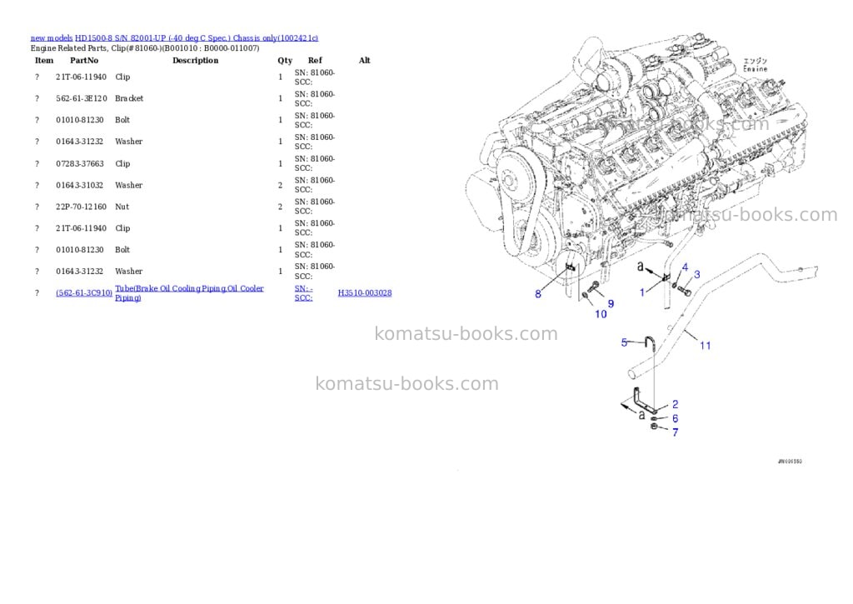The height and width of the screenshot is (604, 853).
Task: Click the "PartNo" column header
Action: [84, 60]
